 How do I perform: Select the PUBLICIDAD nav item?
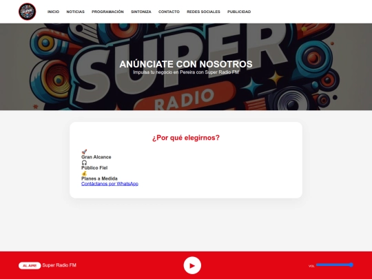pyautogui.click(x=239, y=12)
